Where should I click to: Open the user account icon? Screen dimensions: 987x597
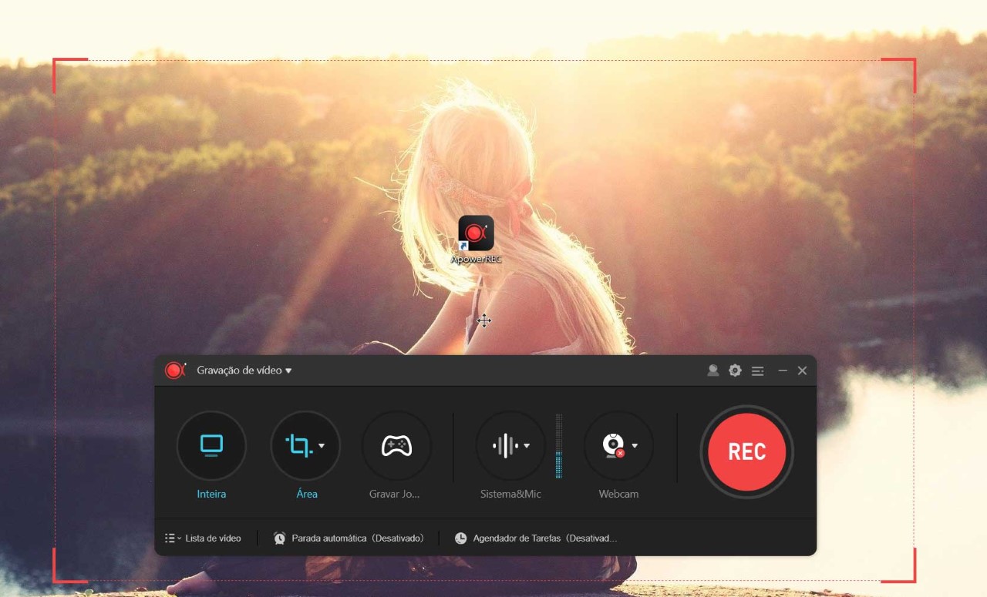point(713,371)
